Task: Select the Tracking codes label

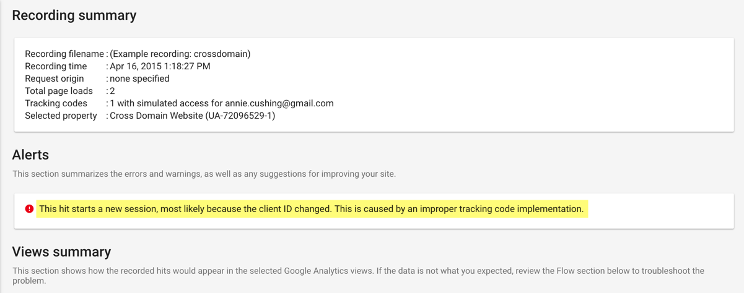Action: [56, 103]
